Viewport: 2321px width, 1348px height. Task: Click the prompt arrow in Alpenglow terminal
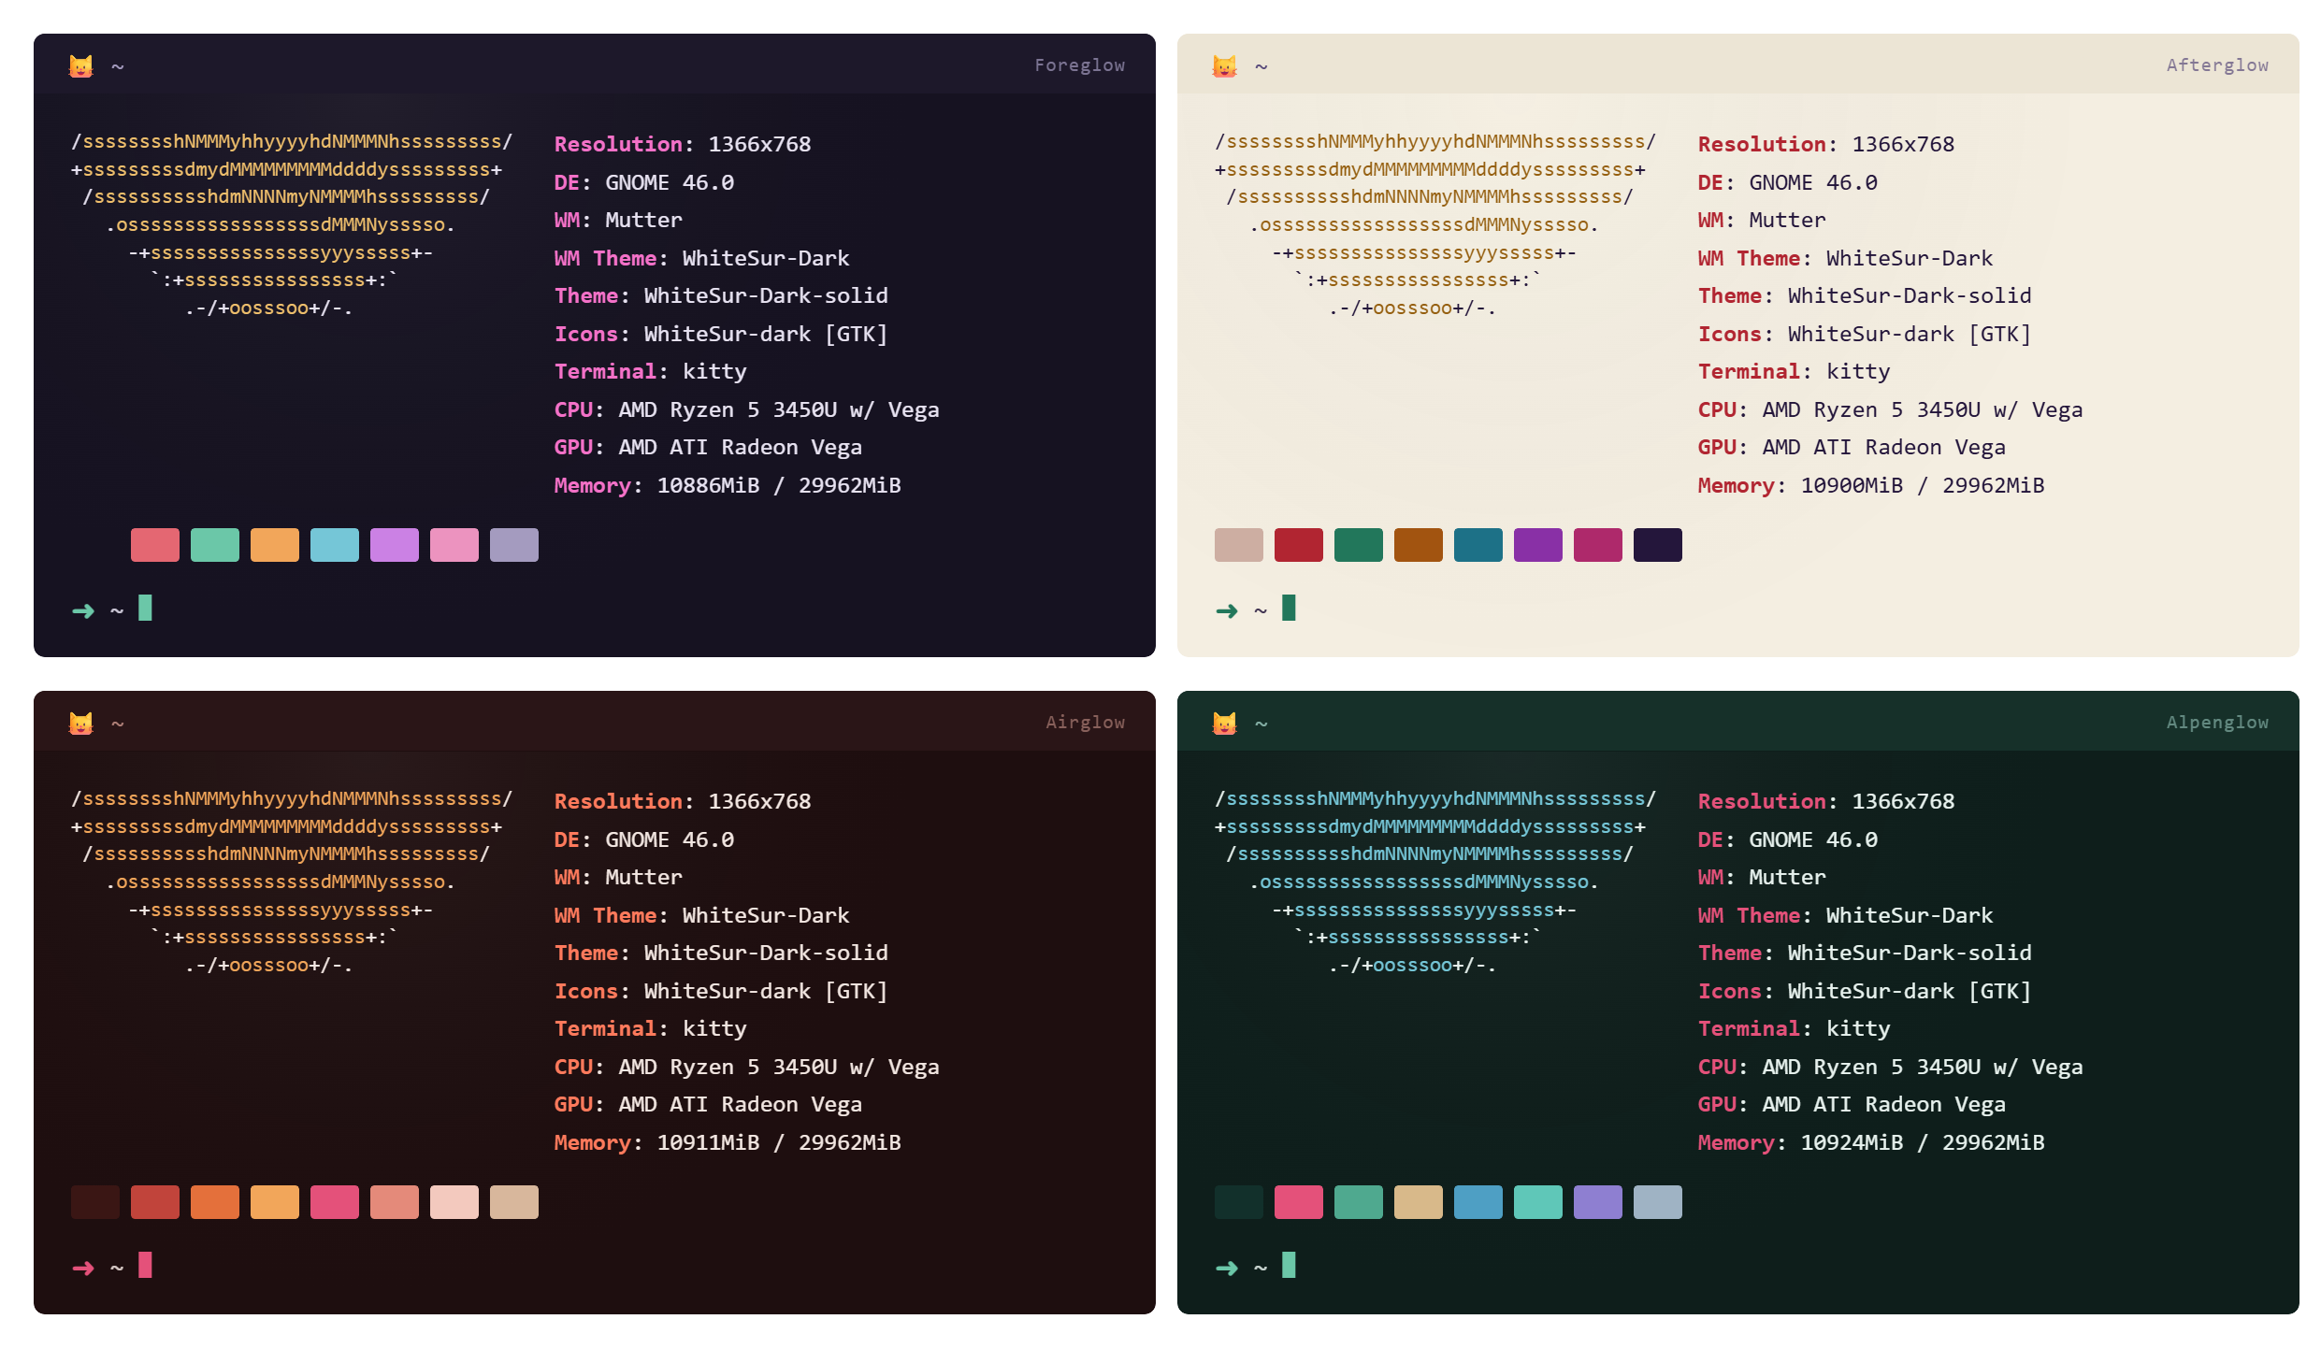(1227, 1269)
